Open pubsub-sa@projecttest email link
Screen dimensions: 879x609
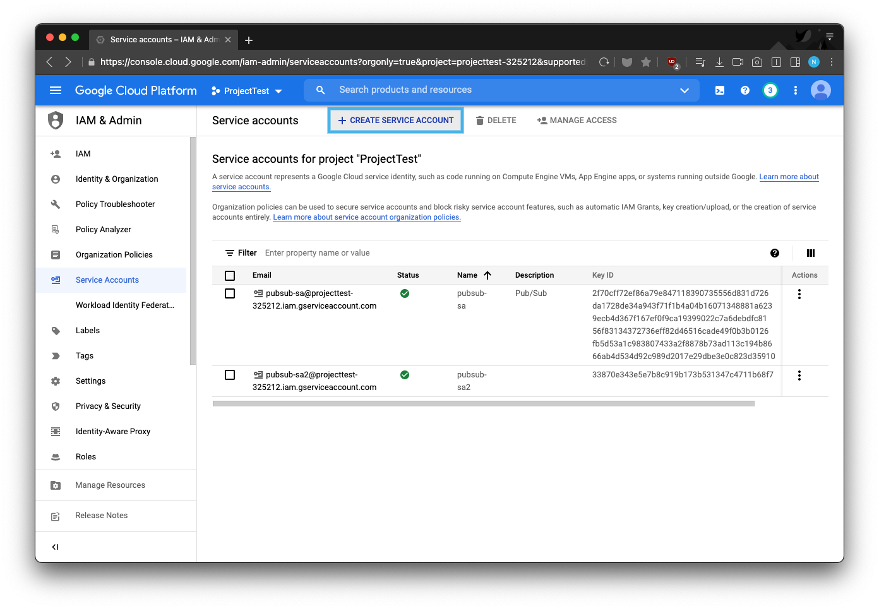(314, 300)
